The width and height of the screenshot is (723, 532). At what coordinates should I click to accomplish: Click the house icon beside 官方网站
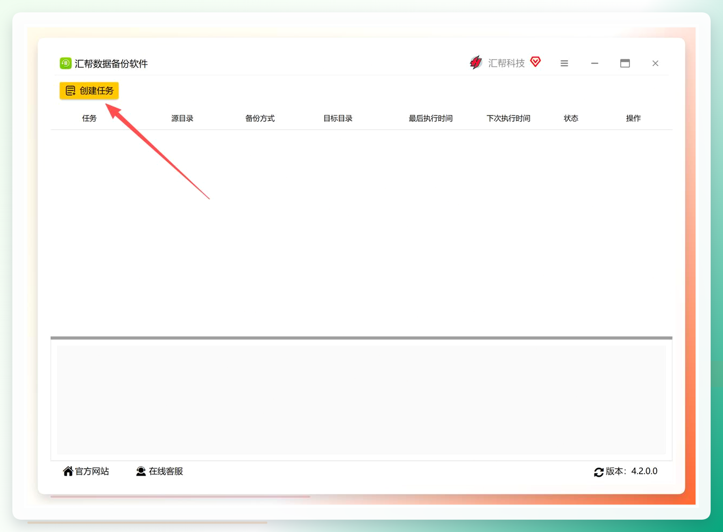point(68,471)
